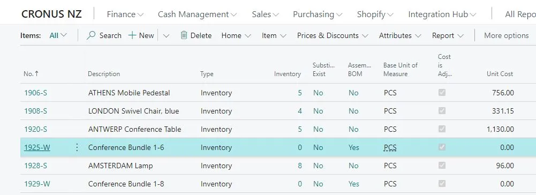The width and height of the screenshot is (536, 195).
Task: Expand the Integration Hub menu
Action: [442, 14]
